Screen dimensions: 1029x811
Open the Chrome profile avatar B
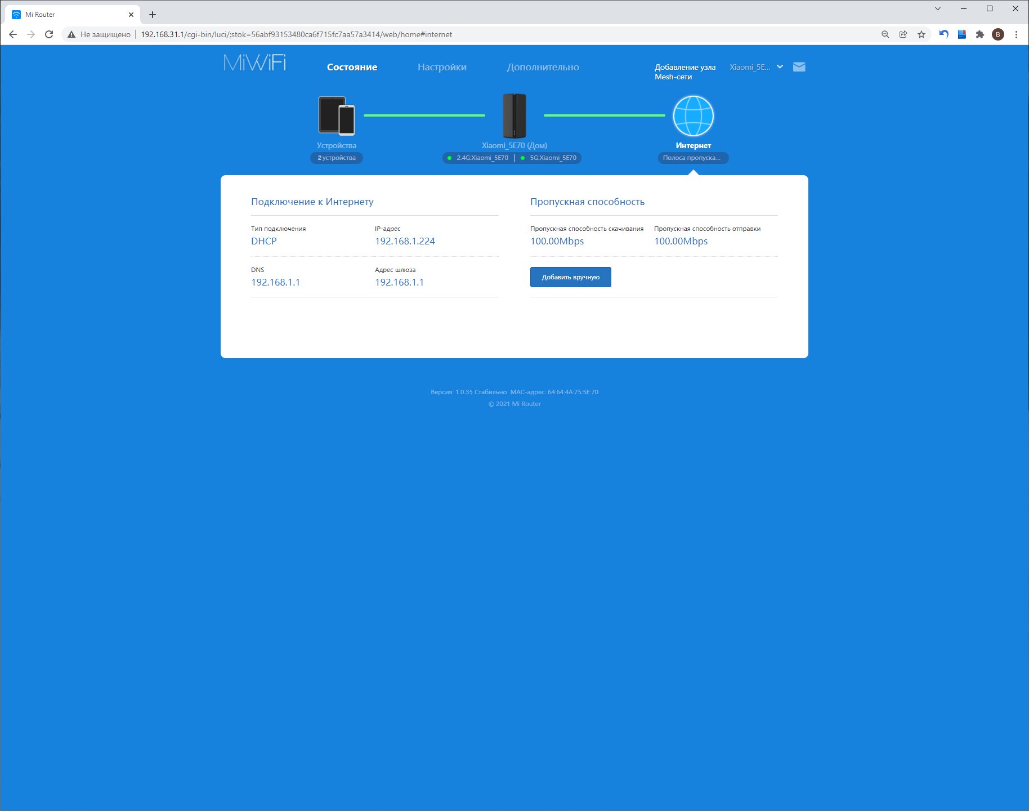pos(998,34)
